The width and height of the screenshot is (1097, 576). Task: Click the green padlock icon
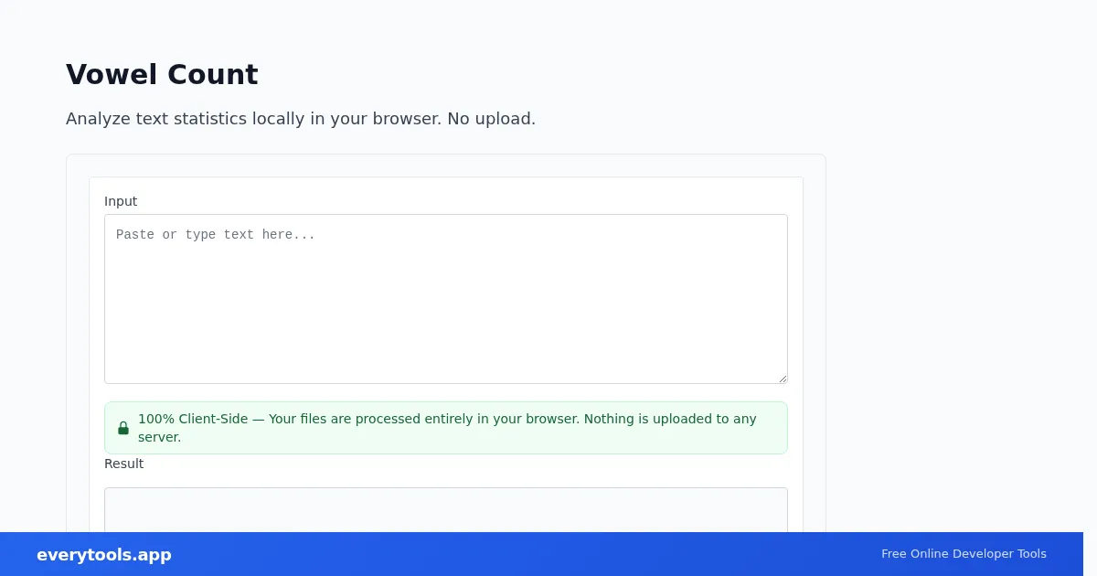123,428
